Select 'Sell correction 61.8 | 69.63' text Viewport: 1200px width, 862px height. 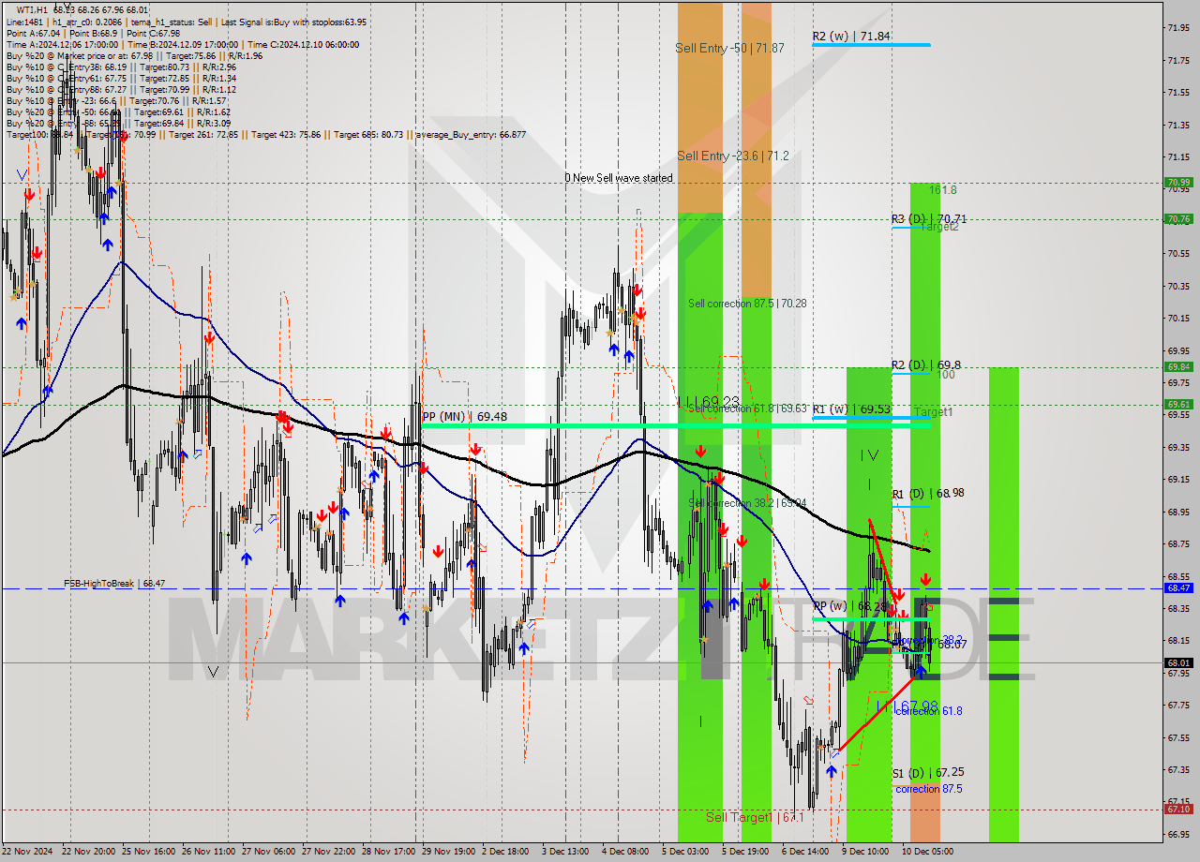point(747,409)
